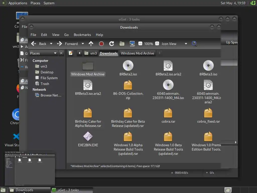Select vm3 in the Places sidebar

[x=41, y=66]
